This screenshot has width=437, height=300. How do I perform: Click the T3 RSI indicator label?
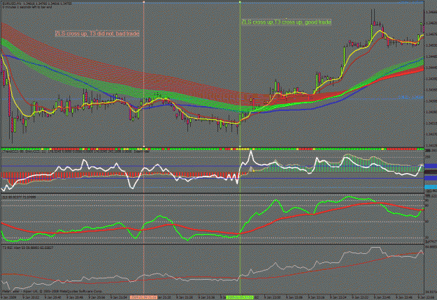[27, 247]
